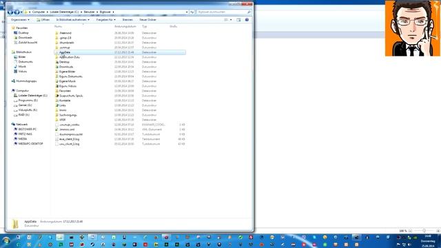This screenshot has height=248, width=441.
Task: Select Games (G:) drive in navigation pane
Action: pyautogui.click(x=25, y=105)
